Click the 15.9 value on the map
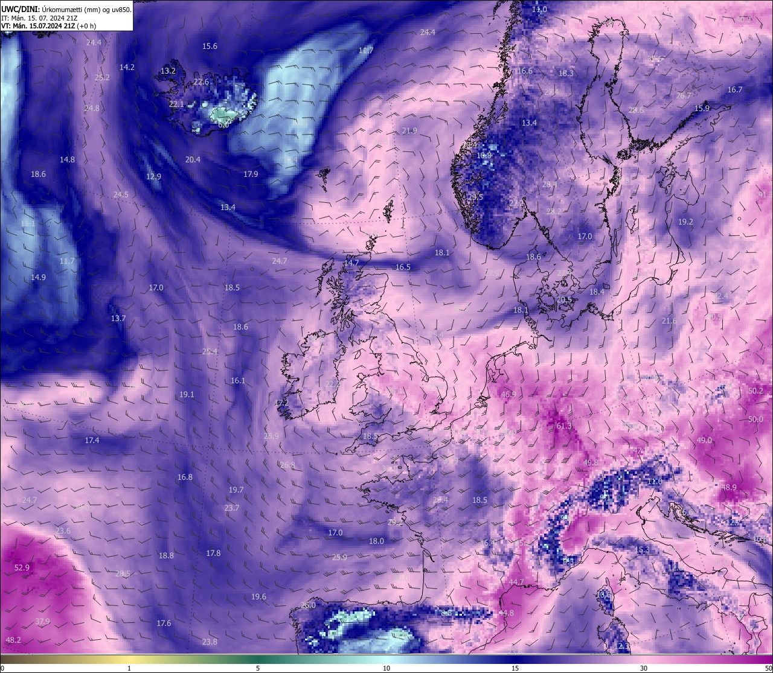The image size is (773, 673). tap(702, 109)
